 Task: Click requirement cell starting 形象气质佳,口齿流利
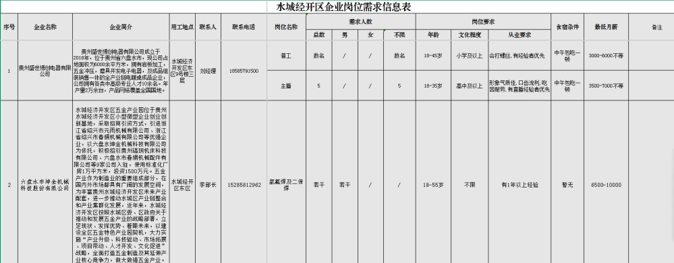click(519, 86)
